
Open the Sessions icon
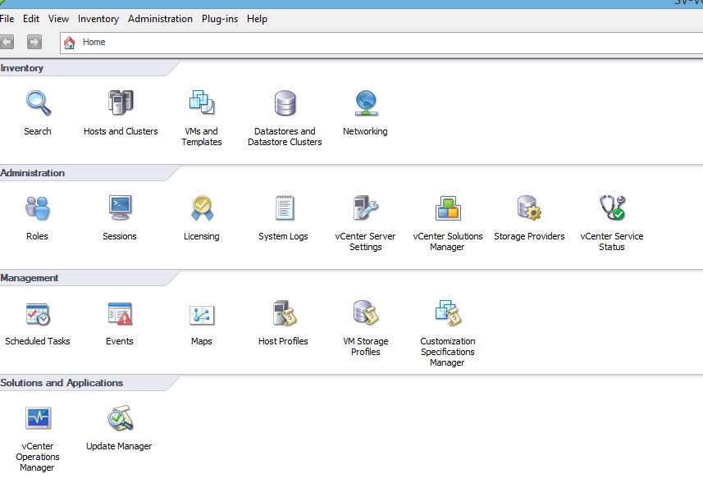pyautogui.click(x=120, y=207)
